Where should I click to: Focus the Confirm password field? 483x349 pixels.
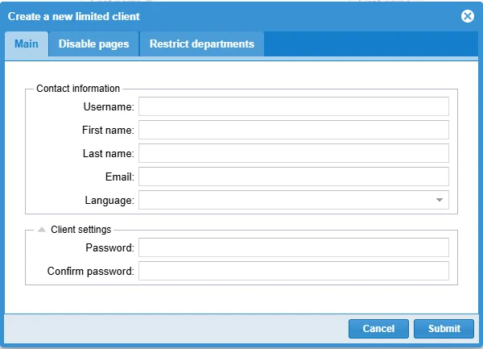click(294, 271)
